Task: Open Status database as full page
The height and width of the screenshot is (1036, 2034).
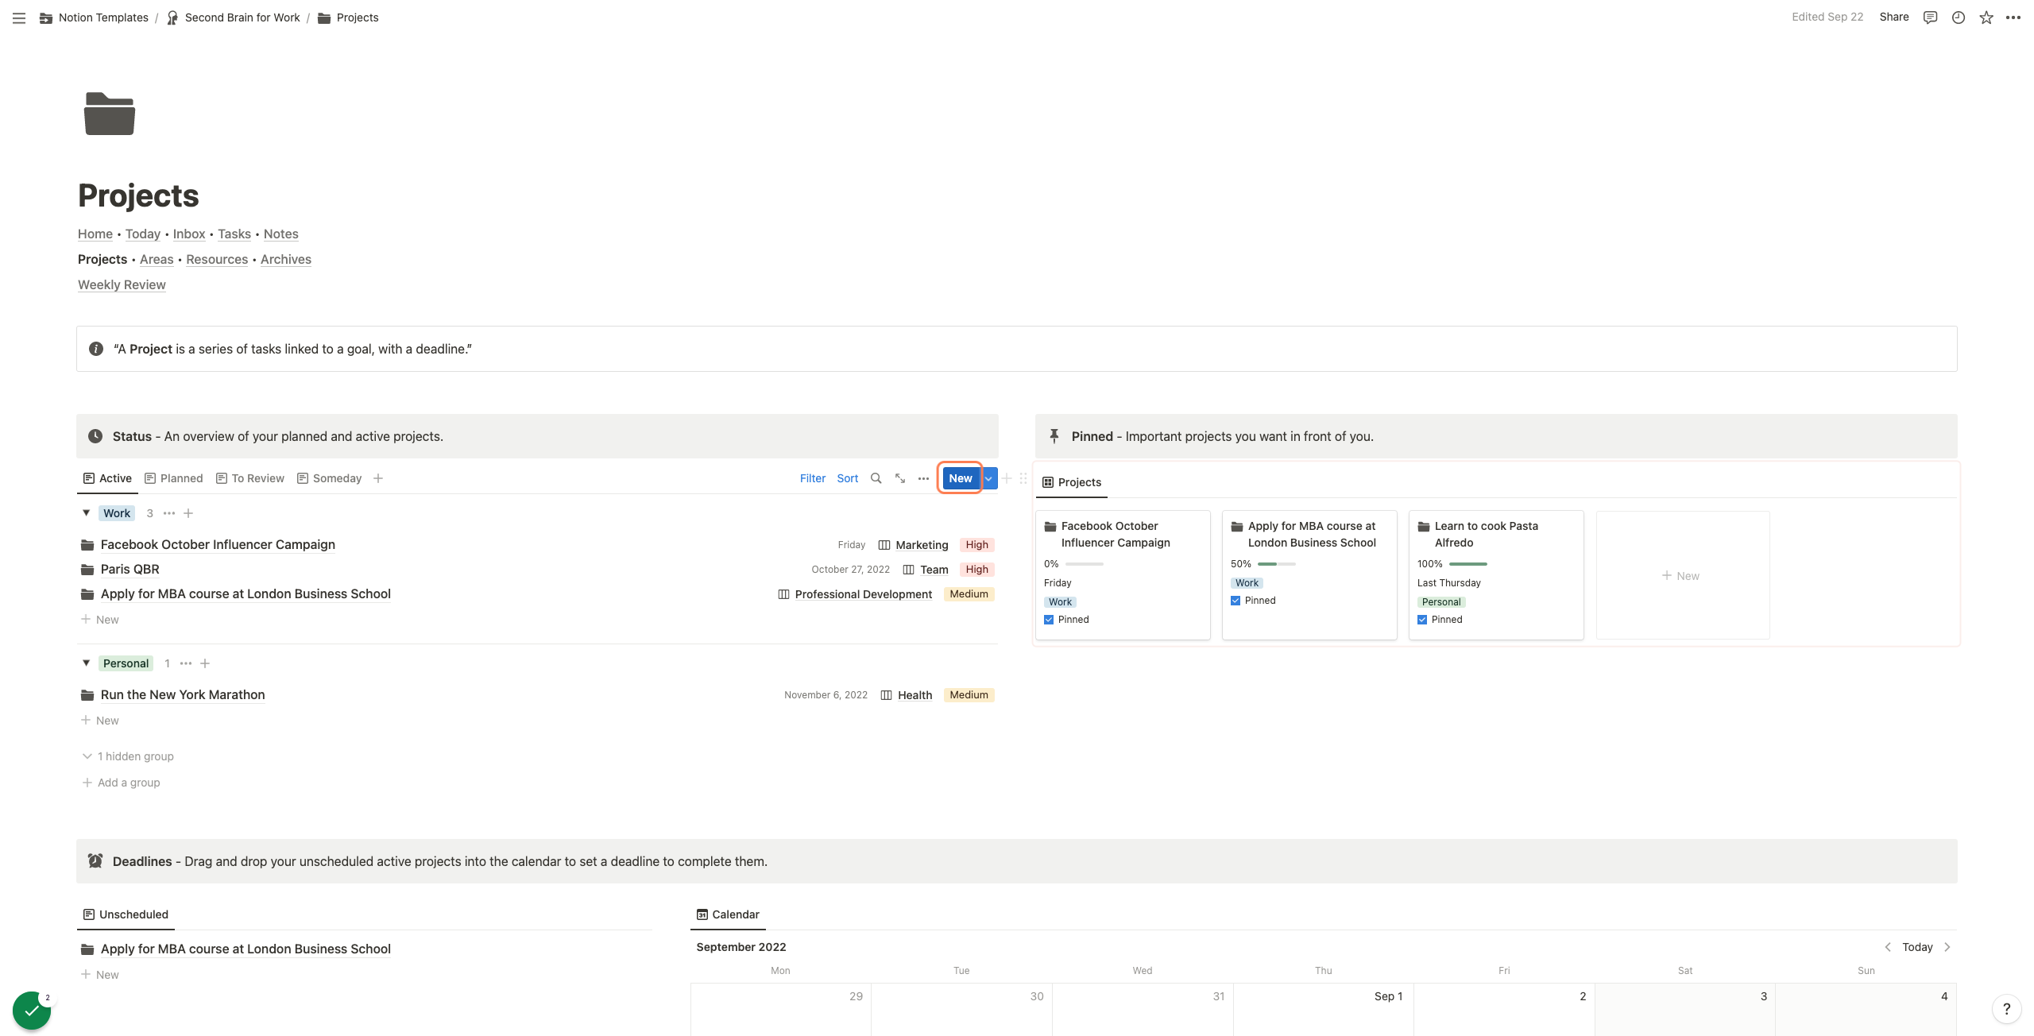Action: [900, 478]
